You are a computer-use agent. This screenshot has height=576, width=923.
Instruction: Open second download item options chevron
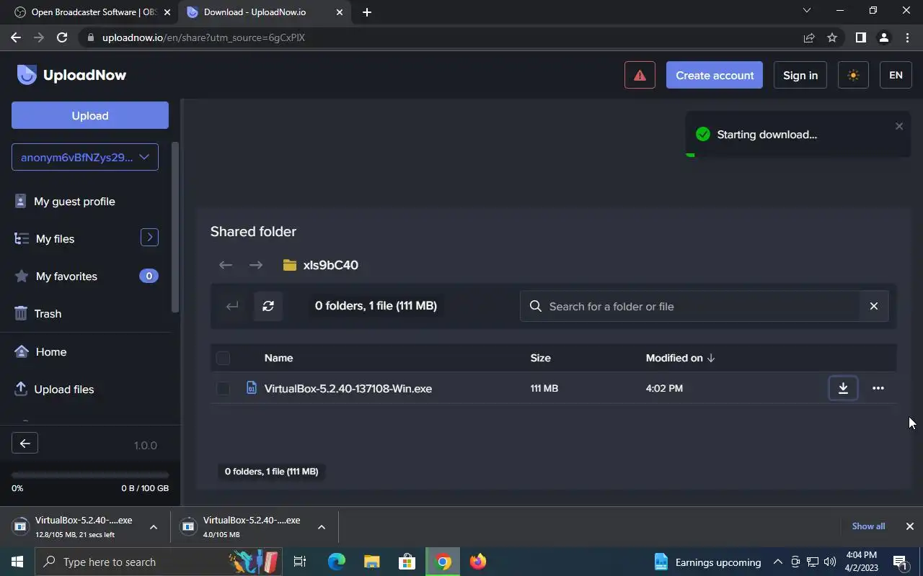(x=322, y=527)
